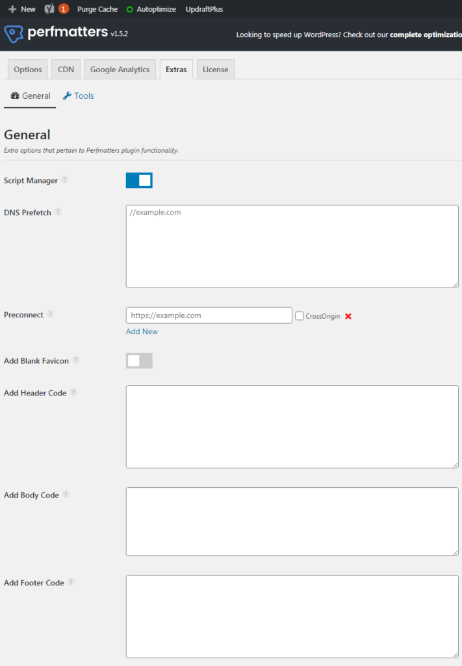Delete the Preconnect entry via red X
Viewport: 462px width, 666px height.
348,315
